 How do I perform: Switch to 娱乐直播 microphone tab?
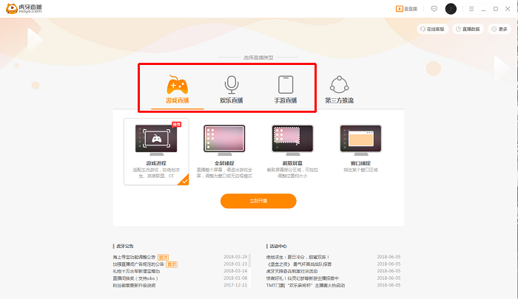point(231,89)
